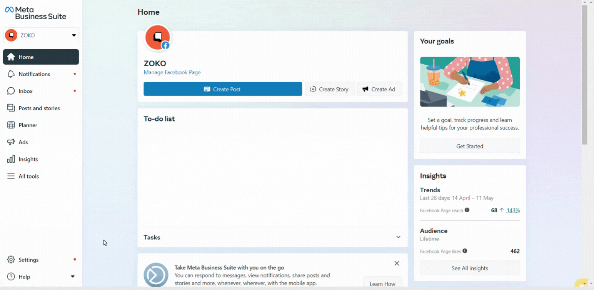The image size is (594, 290).
Task: Open the Manage Facebook Page link
Action: (x=172, y=72)
